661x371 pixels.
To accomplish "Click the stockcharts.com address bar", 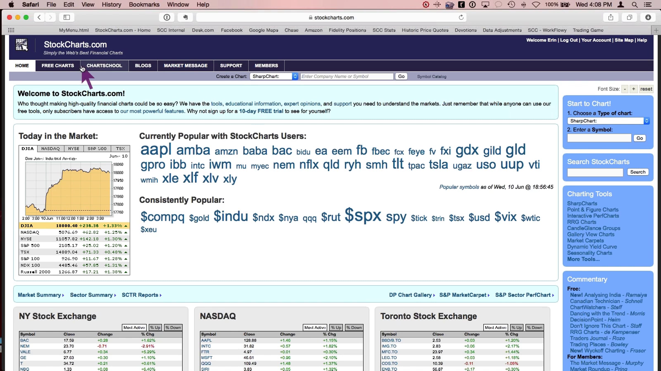I will (x=331, y=17).
